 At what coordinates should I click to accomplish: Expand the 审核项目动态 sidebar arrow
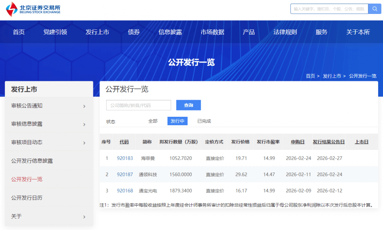pyautogui.click(x=84, y=143)
